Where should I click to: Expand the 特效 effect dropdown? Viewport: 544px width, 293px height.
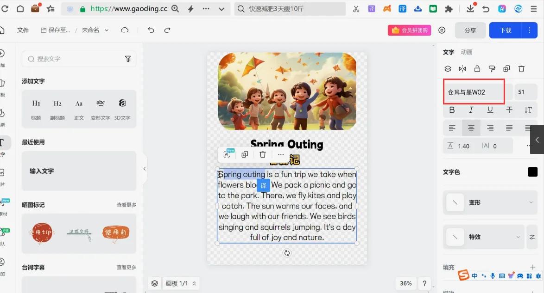[483, 237]
